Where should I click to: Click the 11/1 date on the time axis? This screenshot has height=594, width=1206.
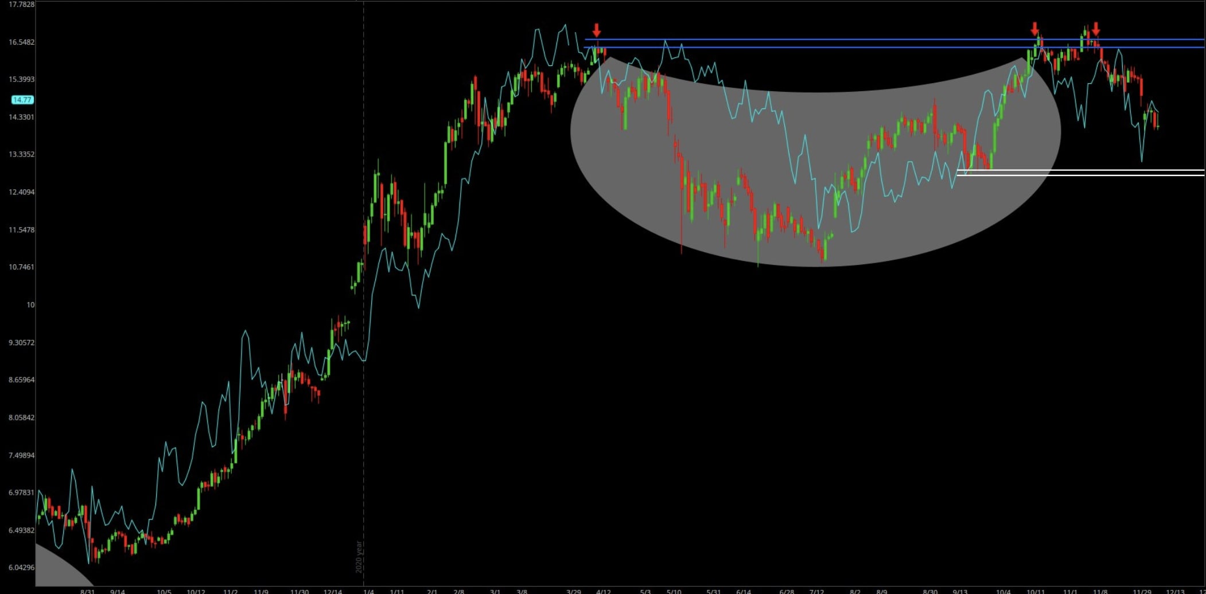pos(1070,591)
